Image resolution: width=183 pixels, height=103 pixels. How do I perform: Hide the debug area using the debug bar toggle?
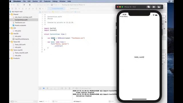40,88
